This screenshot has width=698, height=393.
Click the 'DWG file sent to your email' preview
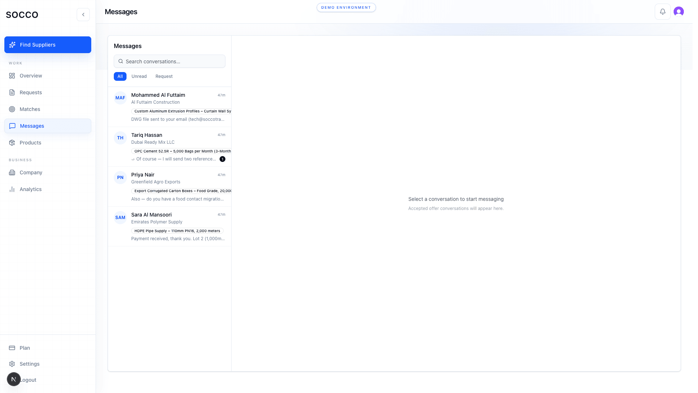pos(178,119)
